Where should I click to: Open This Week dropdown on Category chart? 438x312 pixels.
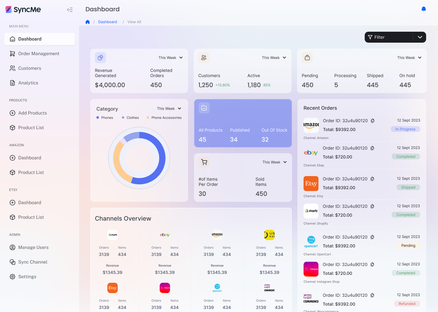(x=169, y=108)
